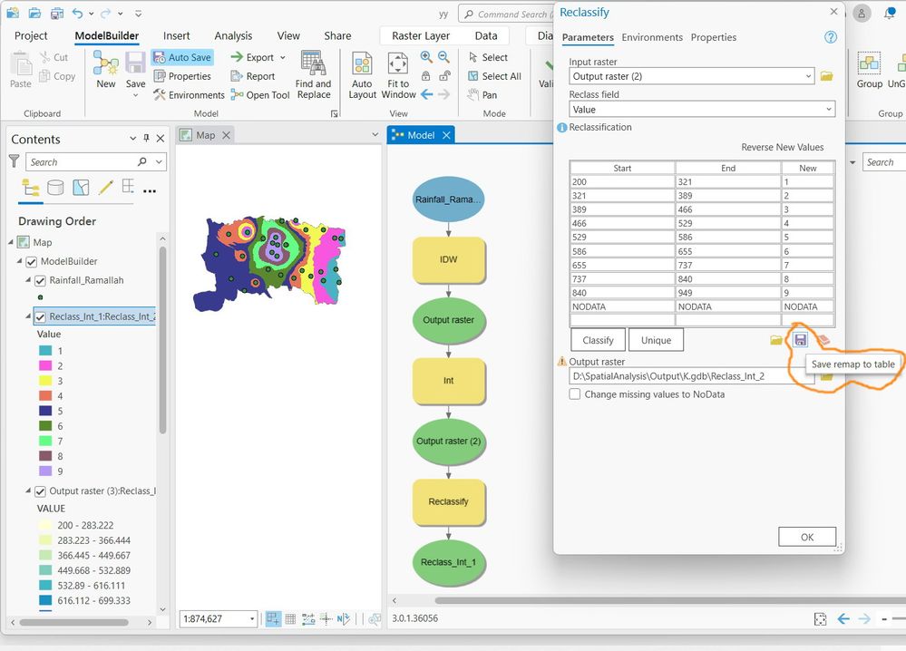Collapse Rainfall_Ramallah layer expander
The image size is (906, 651).
point(28,279)
